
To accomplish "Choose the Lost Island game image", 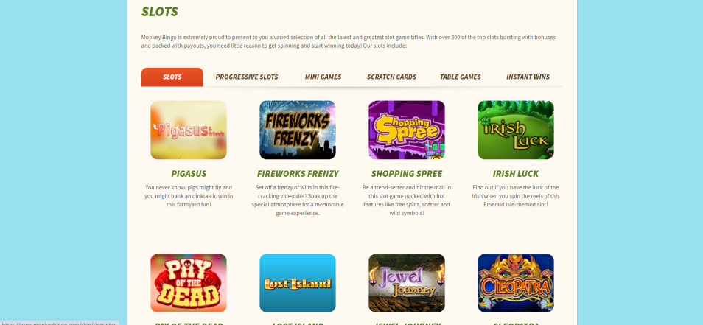I will pyautogui.click(x=297, y=283).
